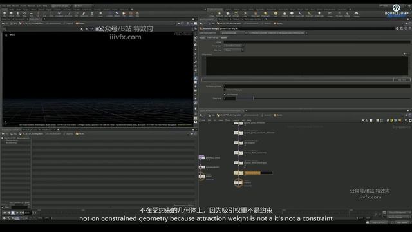Click inside the VEXpression code editor
Screen dimensions: 412x232
306,66
